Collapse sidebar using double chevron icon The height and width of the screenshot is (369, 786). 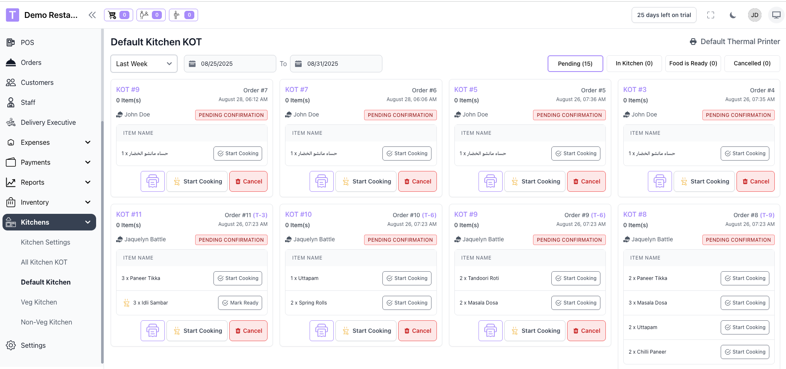coord(92,15)
